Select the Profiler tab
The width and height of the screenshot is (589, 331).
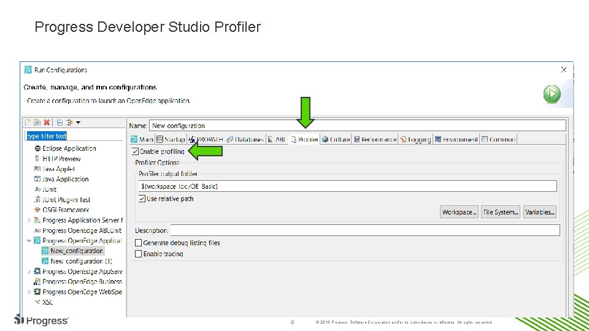(304, 139)
